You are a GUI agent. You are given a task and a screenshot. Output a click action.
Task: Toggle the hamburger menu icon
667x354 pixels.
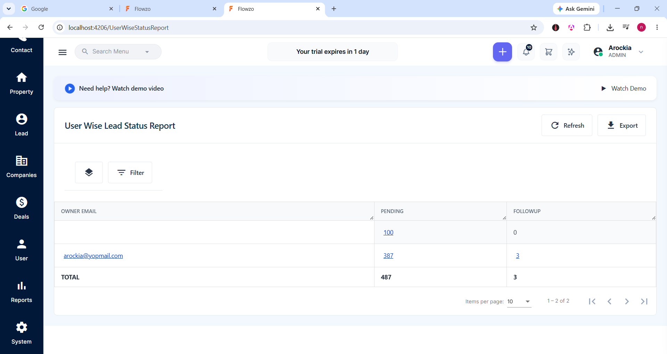pyautogui.click(x=63, y=52)
